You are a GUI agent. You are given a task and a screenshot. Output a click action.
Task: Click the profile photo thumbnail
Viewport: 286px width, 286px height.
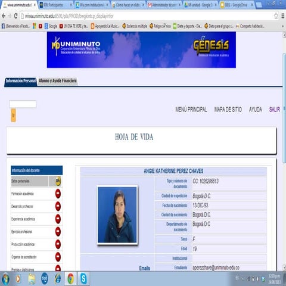117,214
